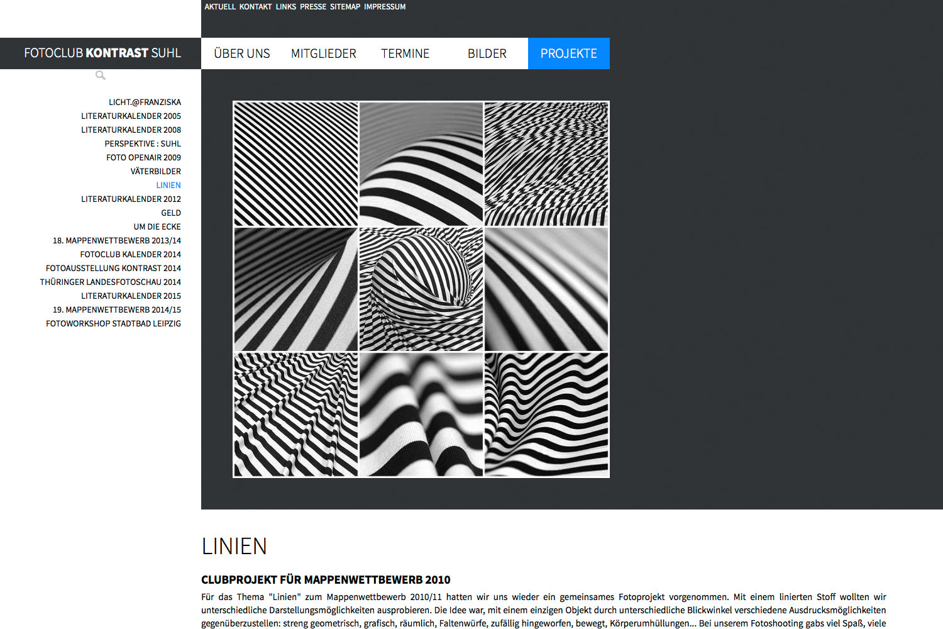Click the search magnifier icon

point(101,75)
